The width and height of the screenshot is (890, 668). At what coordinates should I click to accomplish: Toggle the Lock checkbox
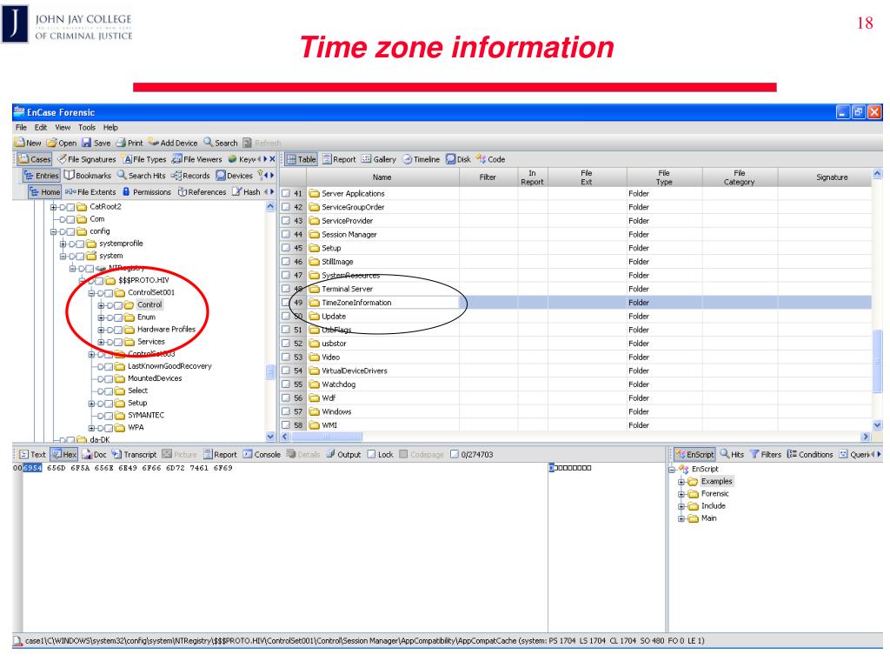(371, 454)
